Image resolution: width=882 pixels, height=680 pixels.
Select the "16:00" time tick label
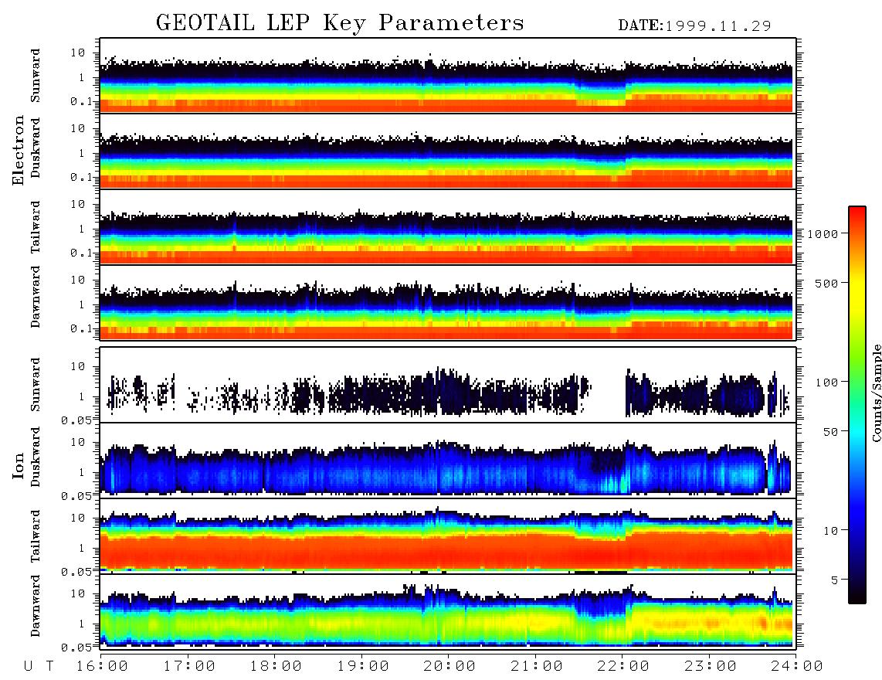coord(102,666)
